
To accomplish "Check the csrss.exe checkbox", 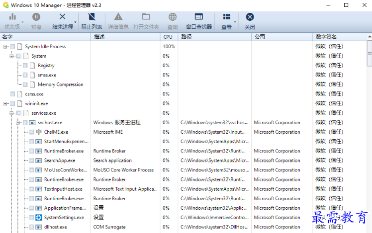I will [x=12, y=94].
